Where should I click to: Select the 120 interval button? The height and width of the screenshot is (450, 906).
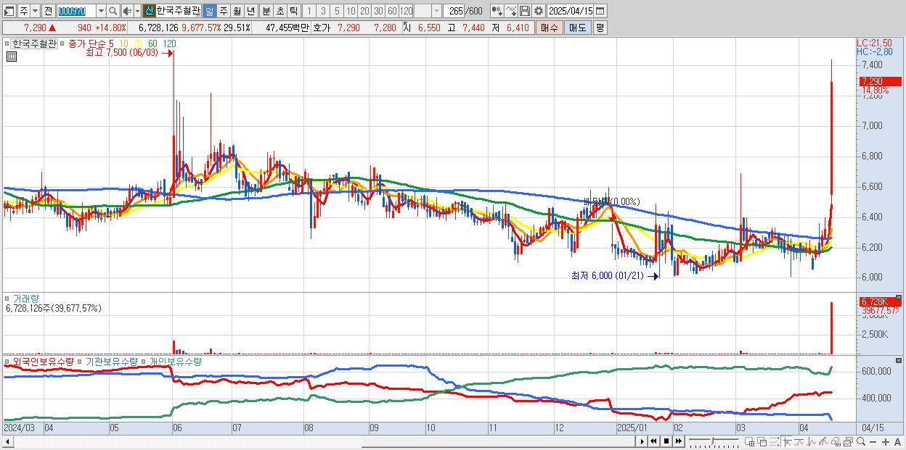(x=406, y=11)
